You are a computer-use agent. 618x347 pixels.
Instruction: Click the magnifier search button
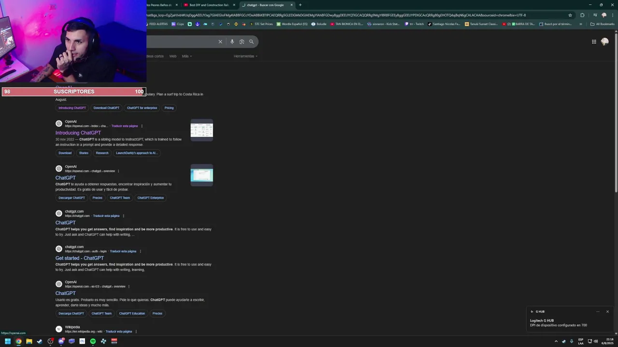[x=251, y=42]
